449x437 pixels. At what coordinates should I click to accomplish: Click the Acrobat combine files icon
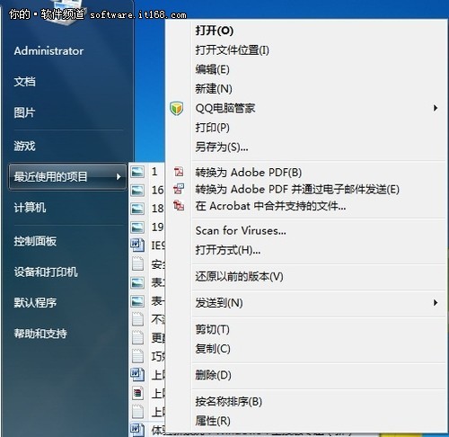pyautogui.click(x=179, y=206)
